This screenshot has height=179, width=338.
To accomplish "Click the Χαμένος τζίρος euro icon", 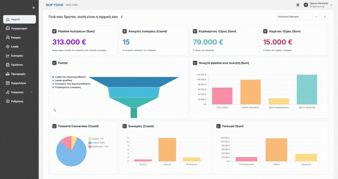I will (265, 31).
